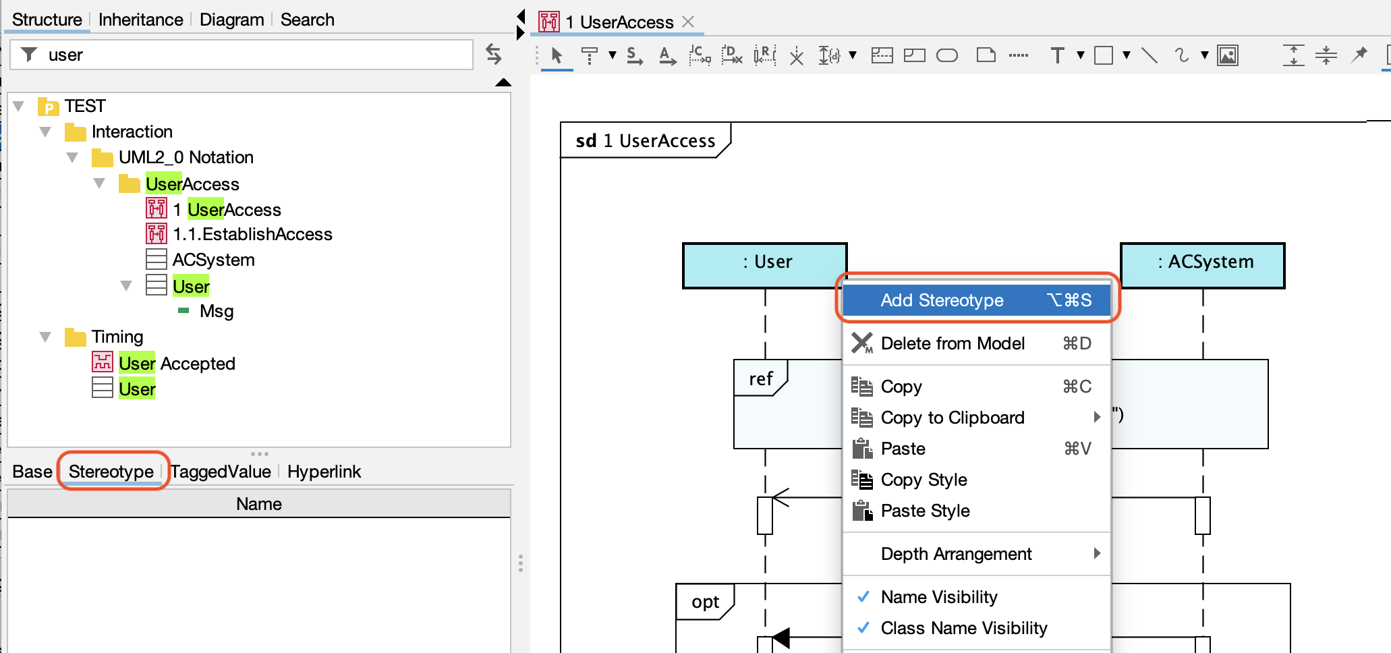This screenshot has width=1391, height=653.
Task: Open the rectangle shape dropdown arrow
Action: pyautogui.click(x=1126, y=55)
